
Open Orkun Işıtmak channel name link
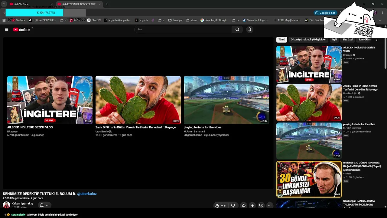point(21,203)
